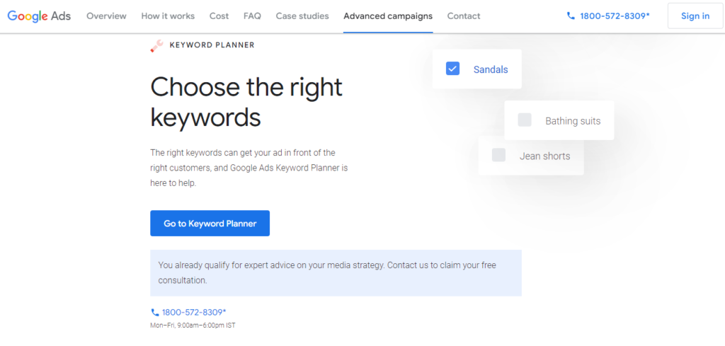The image size is (725, 346).
Task: Click the paragraph about right keywords
Action: pyautogui.click(x=249, y=168)
